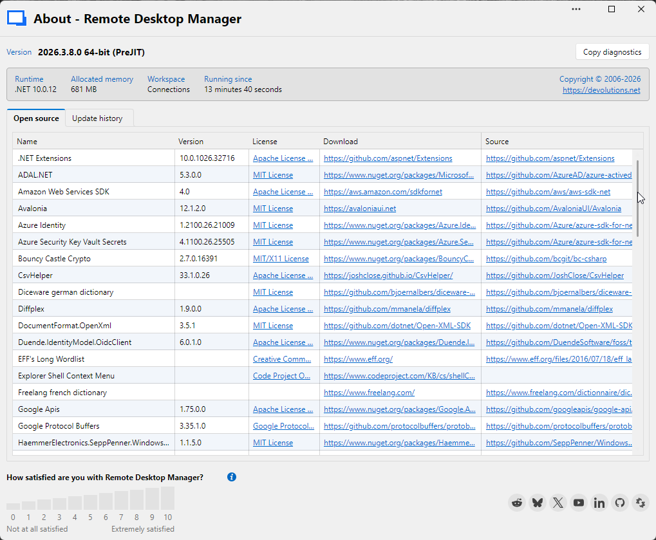Open the https://www.freelang.com/ download link
The width and height of the screenshot is (656, 540).
click(x=369, y=393)
